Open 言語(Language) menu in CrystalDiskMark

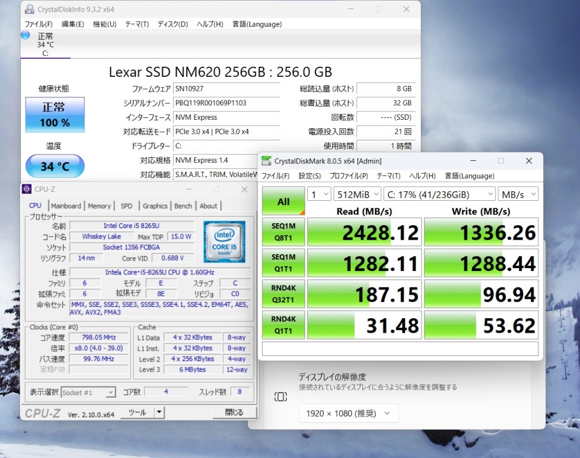[x=469, y=176]
